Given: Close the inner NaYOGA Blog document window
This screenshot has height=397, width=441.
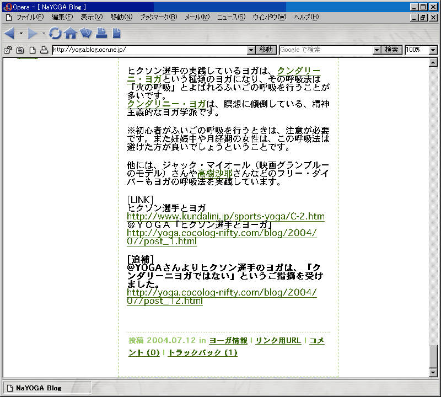Looking at the screenshot, I should tap(433, 18).
